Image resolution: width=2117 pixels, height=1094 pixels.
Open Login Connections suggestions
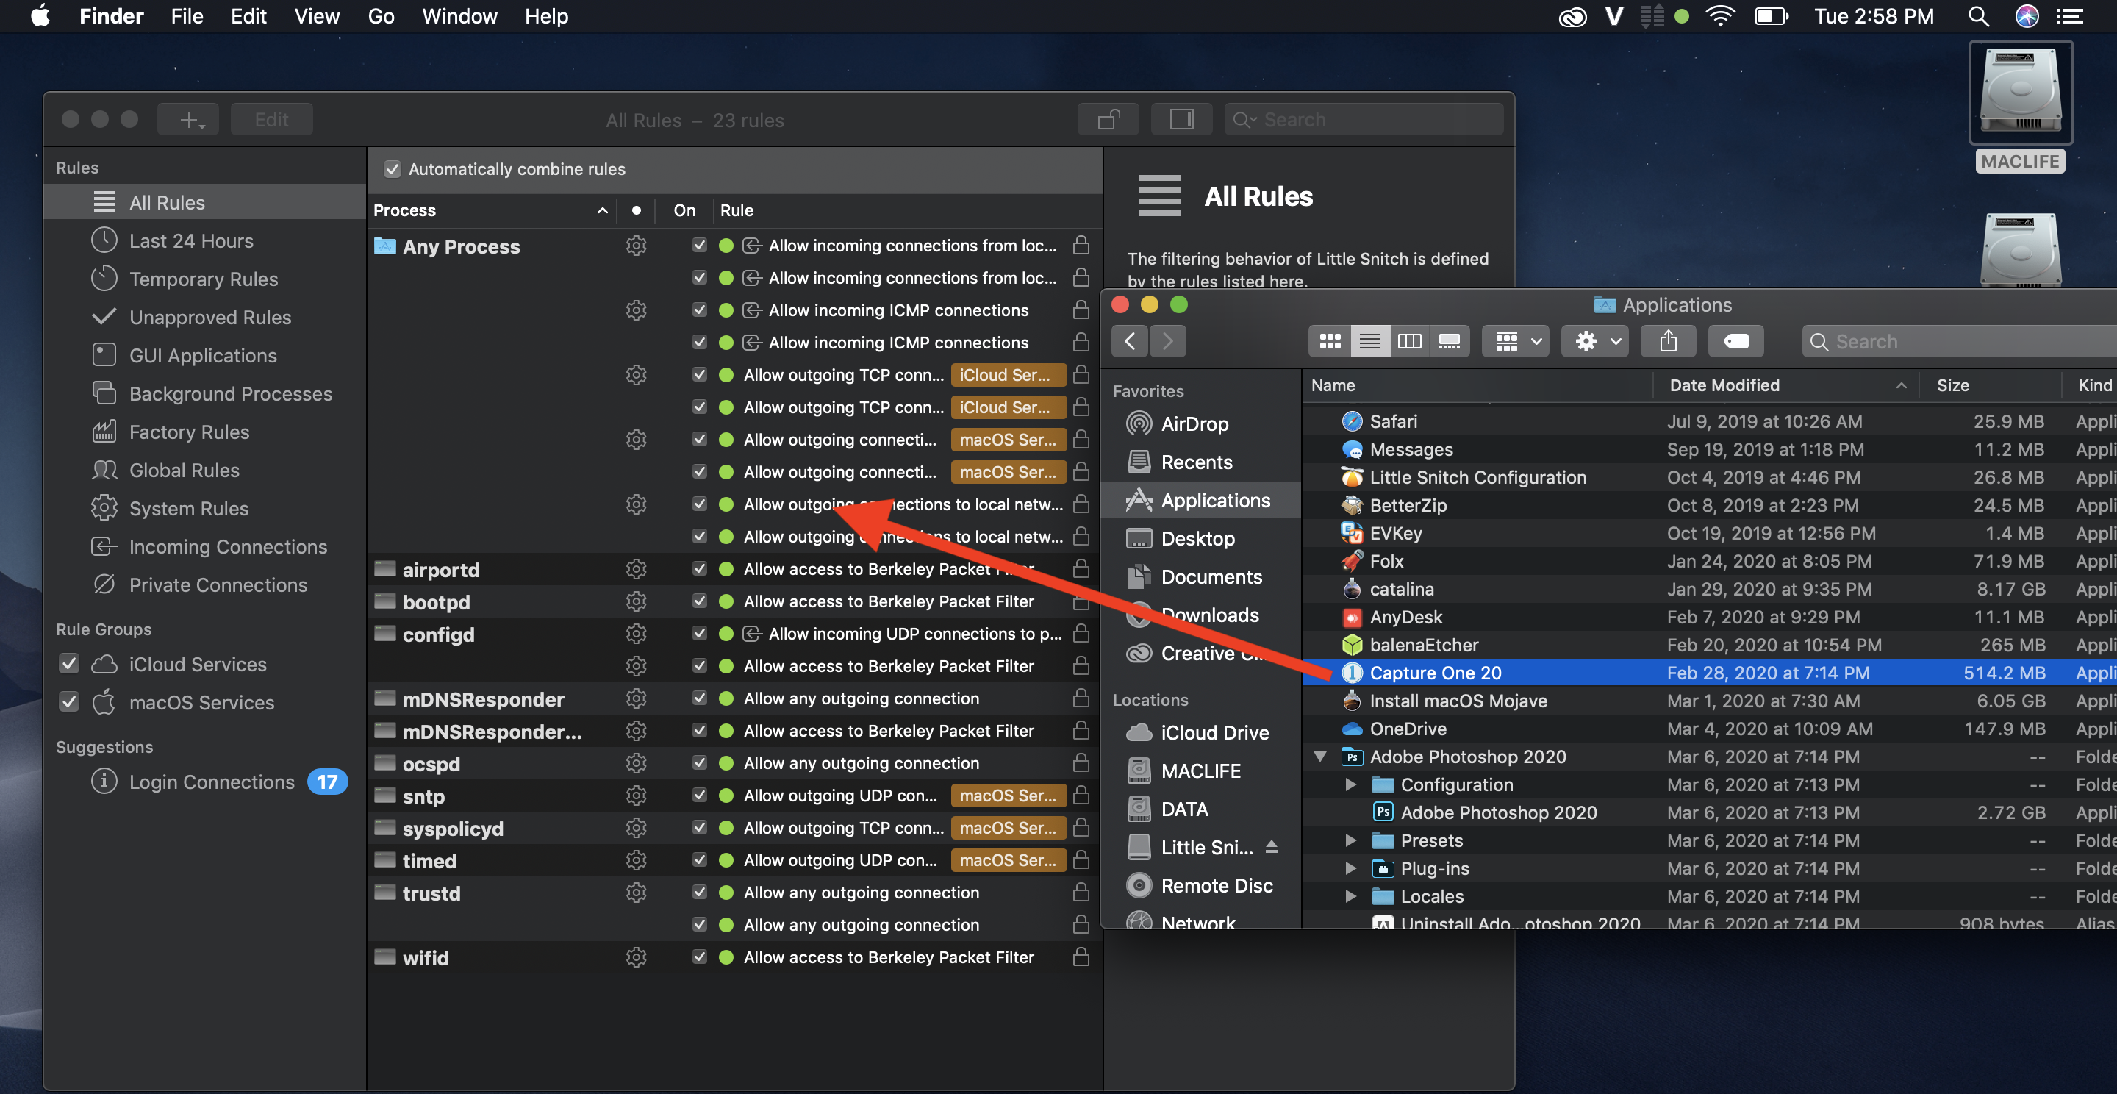(x=211, y=782)
